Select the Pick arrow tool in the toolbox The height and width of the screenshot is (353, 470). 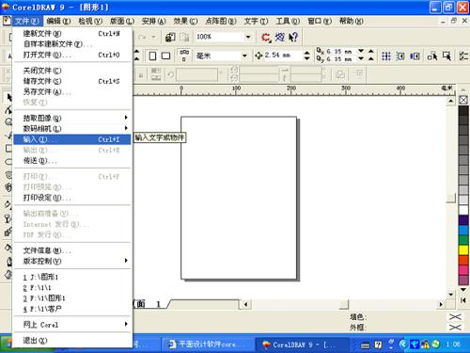click(8, 97)
